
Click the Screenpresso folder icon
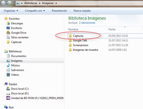(70, 45)
